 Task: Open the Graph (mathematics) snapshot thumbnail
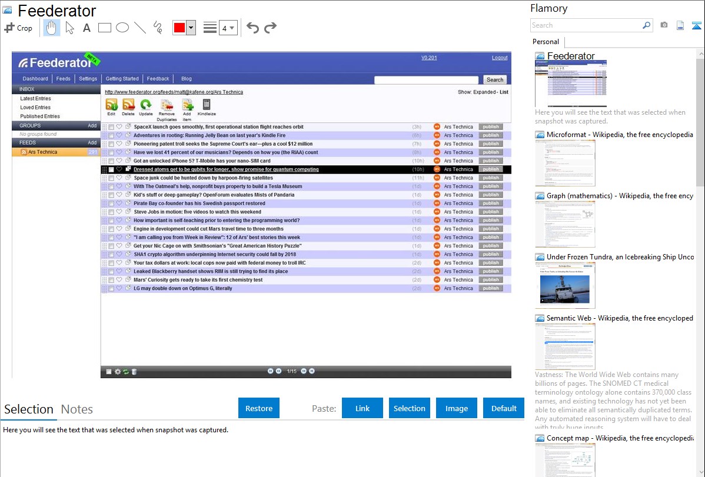click(x=565, y=224)
